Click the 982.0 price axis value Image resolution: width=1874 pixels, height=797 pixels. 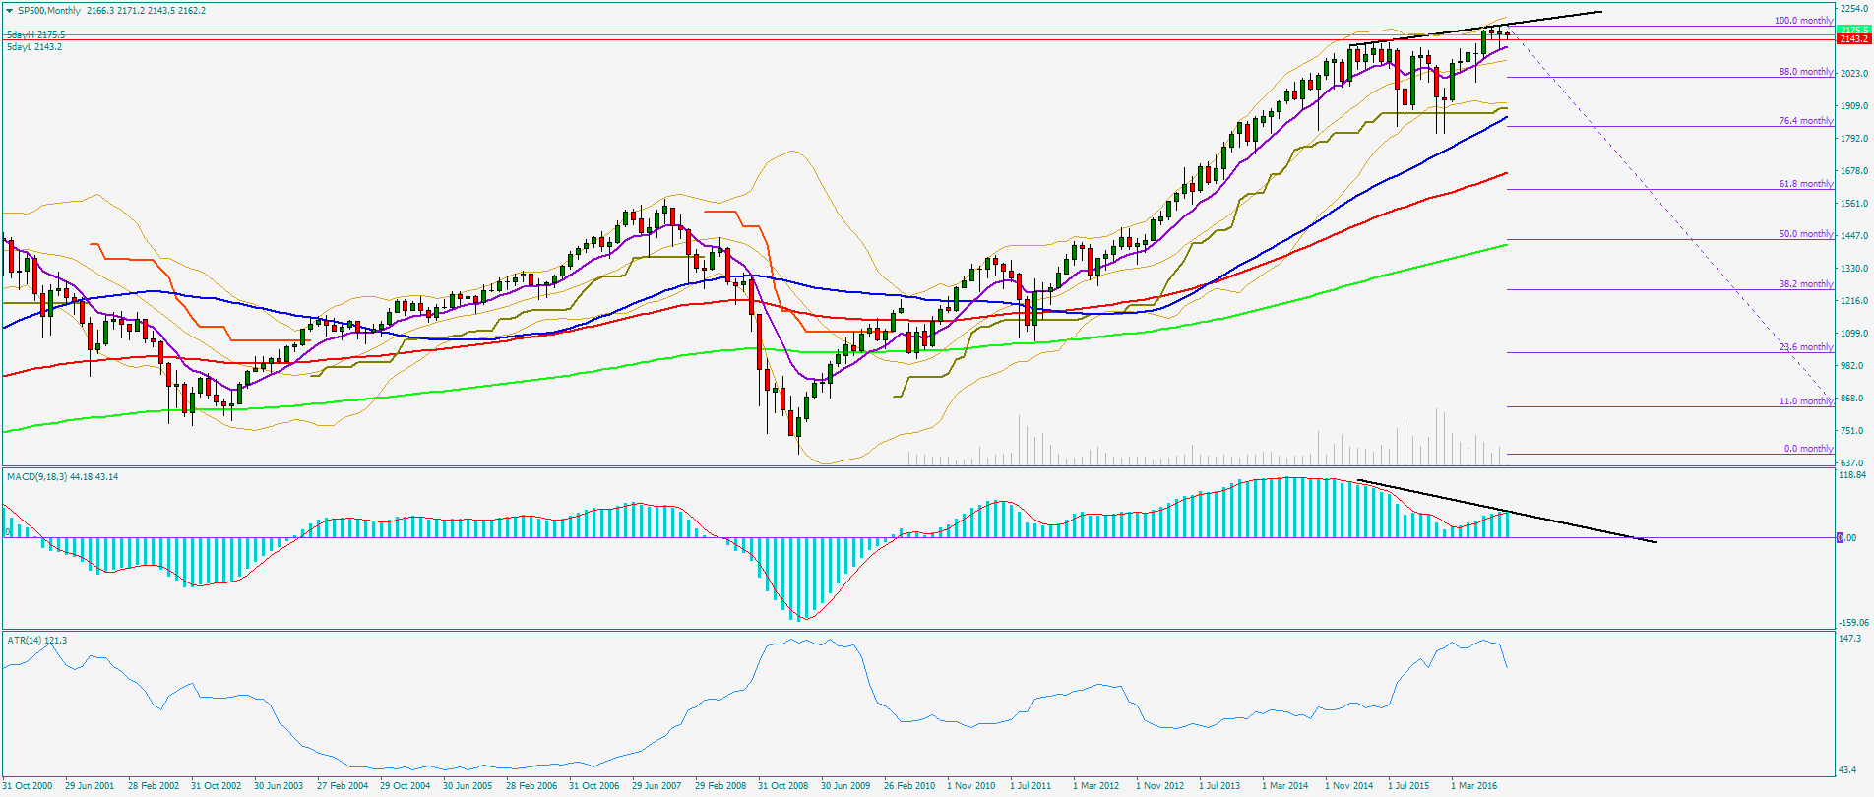pos(1852,366)
